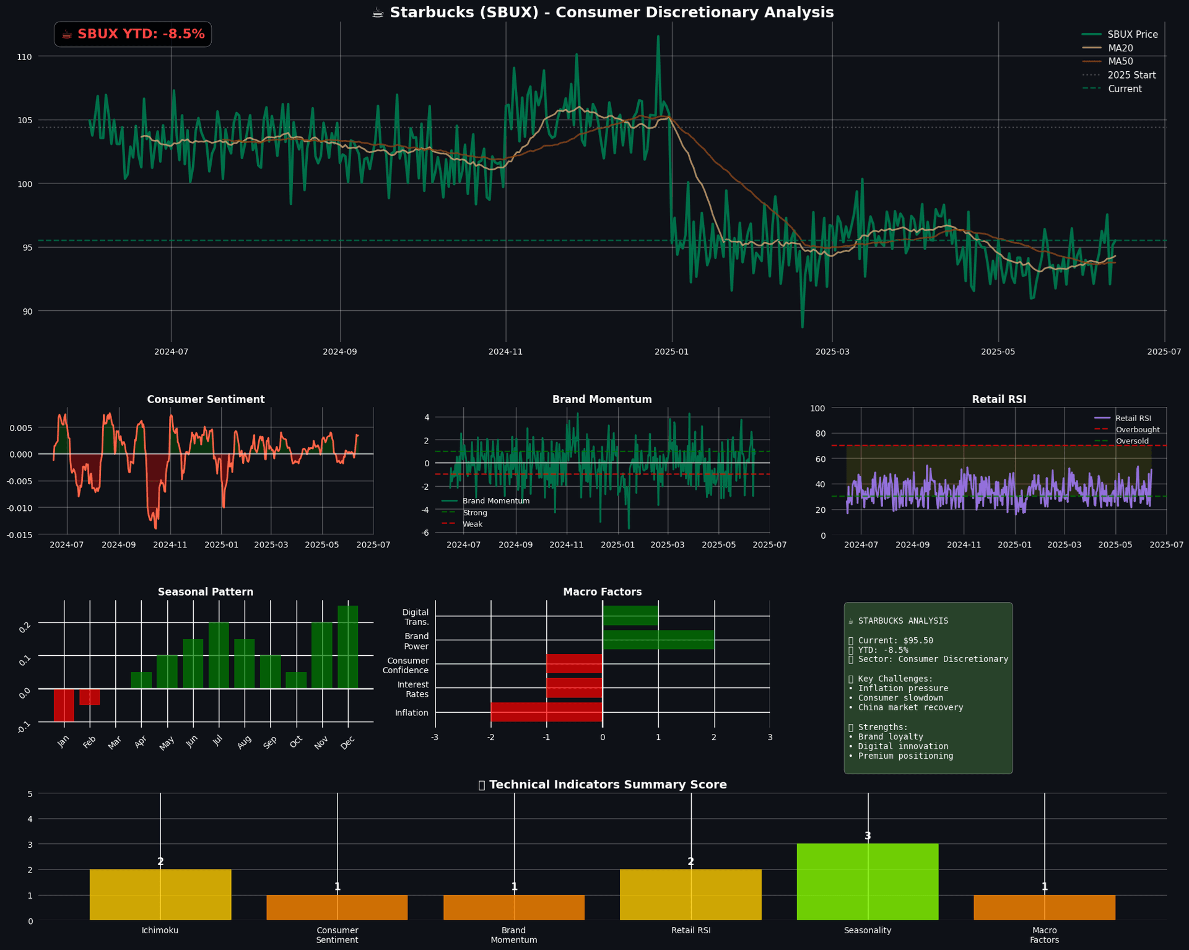Click the Consumer Confidence bar in Macro Factors
1189x950 pixels.
[575, 664]
